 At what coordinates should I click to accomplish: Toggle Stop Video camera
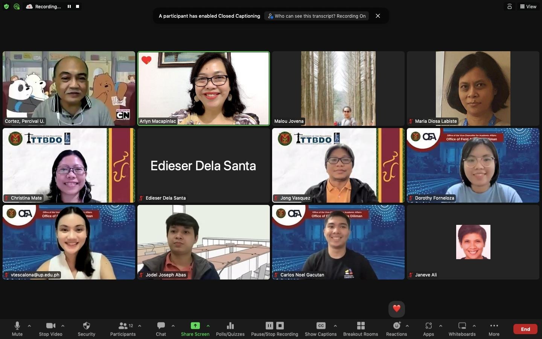(x=50, y=328)
